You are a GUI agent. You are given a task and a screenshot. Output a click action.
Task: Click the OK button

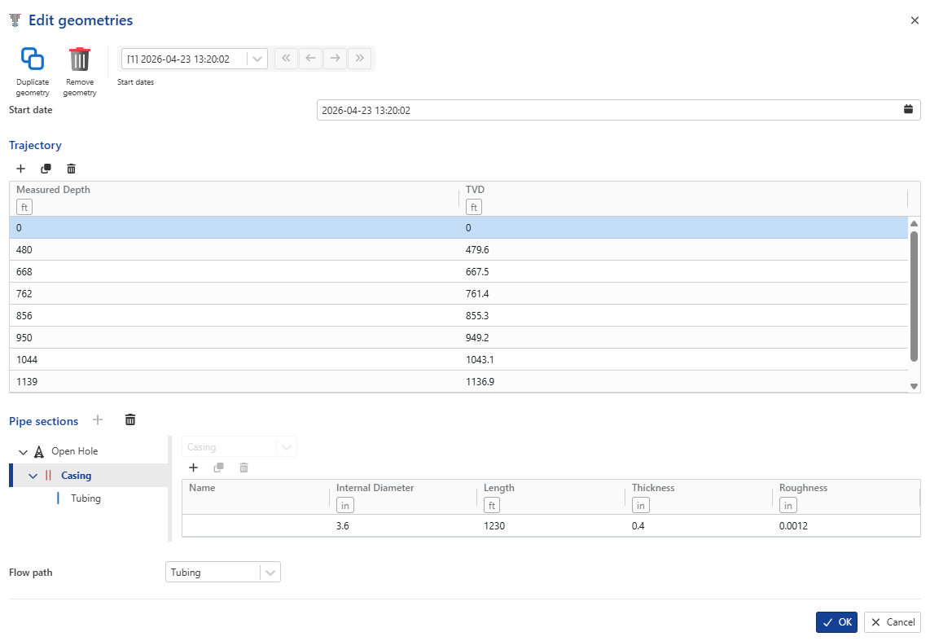tap(836, 622)
